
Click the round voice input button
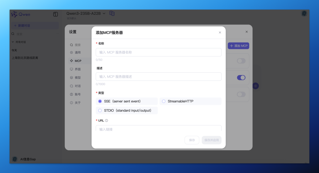pyautogui.click(x=255, y=86)
